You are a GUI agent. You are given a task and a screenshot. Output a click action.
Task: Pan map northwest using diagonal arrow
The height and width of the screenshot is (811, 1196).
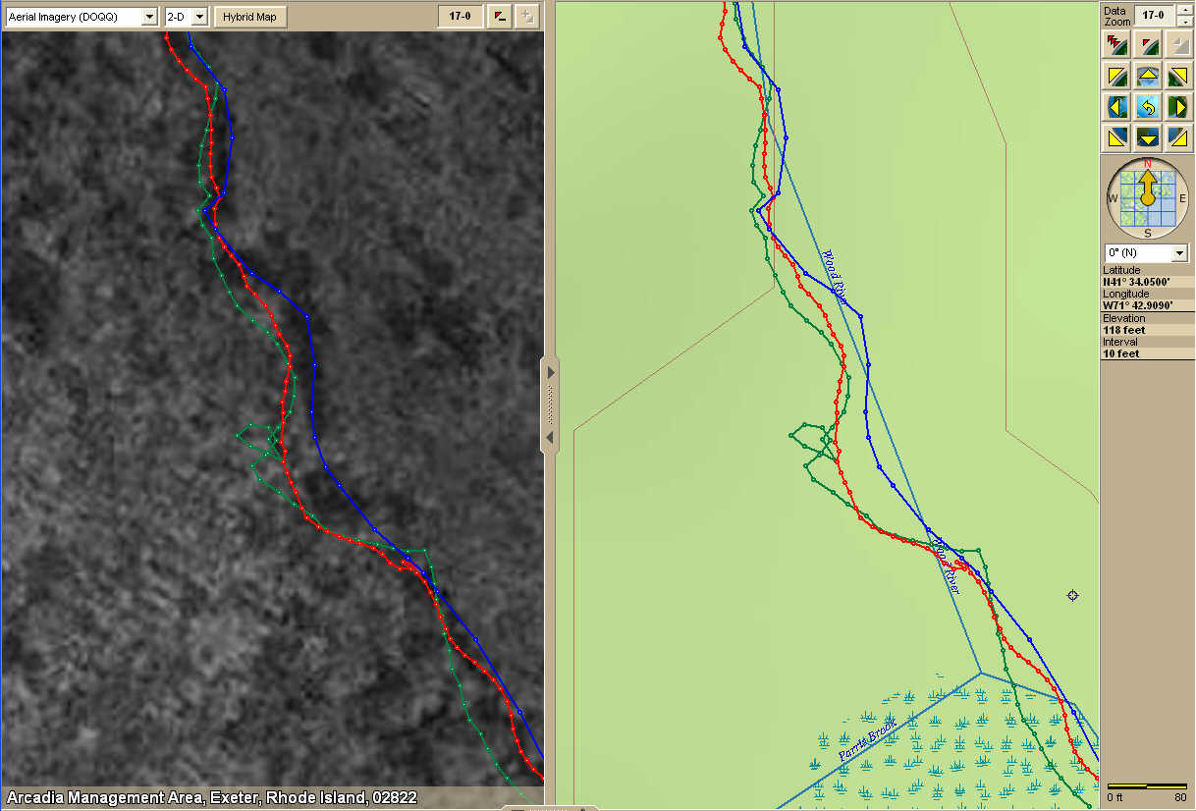(1116, 75)
